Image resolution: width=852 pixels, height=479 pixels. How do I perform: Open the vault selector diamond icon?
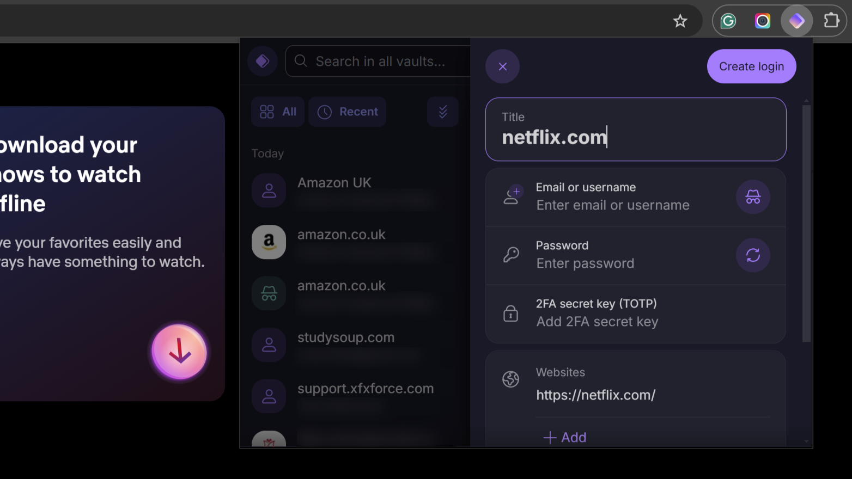[263, 61]
